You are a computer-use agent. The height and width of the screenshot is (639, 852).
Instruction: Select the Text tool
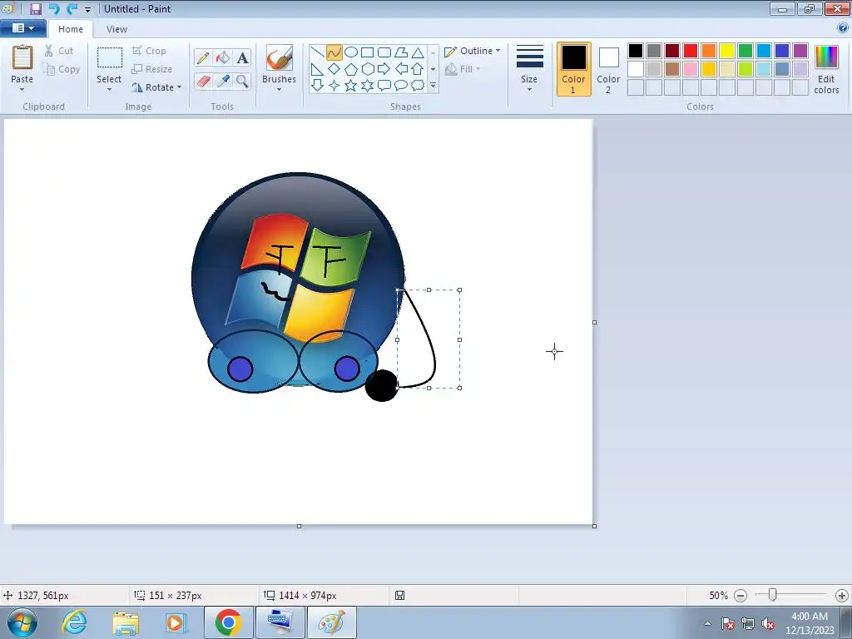pos(242,57)
